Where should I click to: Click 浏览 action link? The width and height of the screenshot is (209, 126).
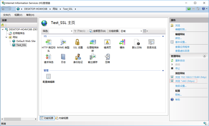(178, 26)
